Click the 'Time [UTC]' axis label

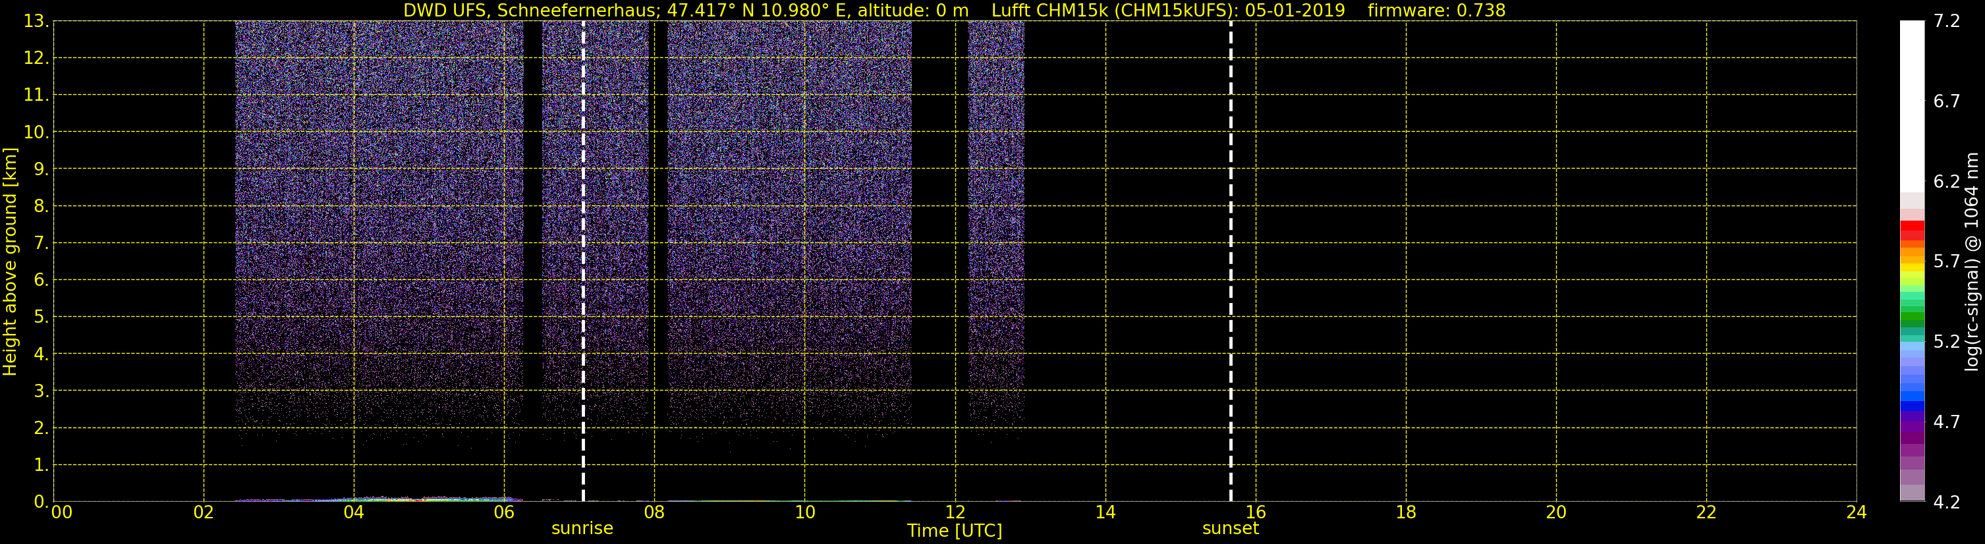[955, 531]
